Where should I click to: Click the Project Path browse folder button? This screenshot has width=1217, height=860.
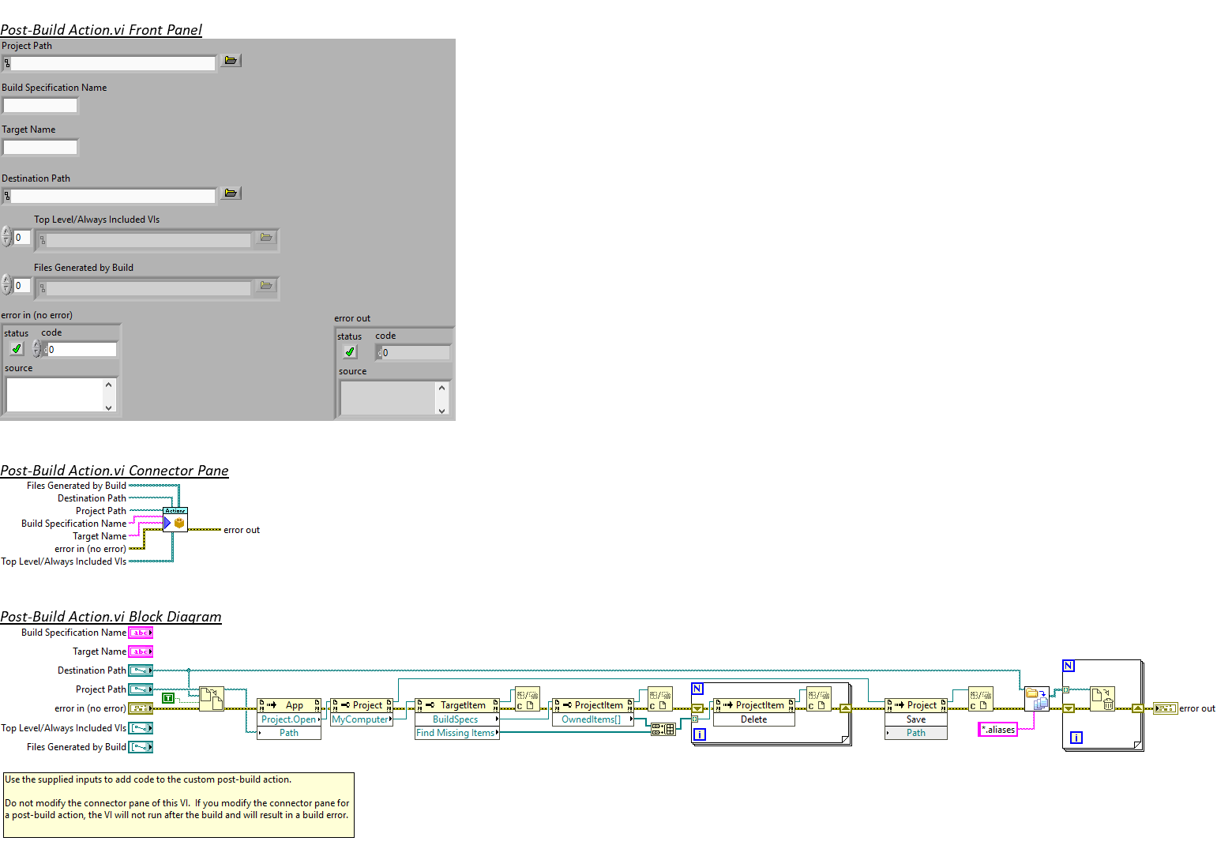(x=231, y=61)
